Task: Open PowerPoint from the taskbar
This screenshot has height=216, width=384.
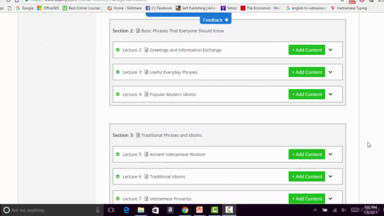Action: [200, 210]
